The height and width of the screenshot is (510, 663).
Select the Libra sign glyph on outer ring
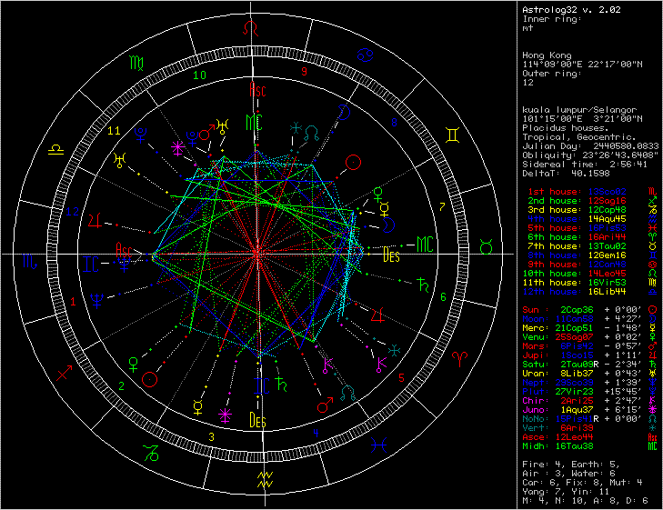56,146
